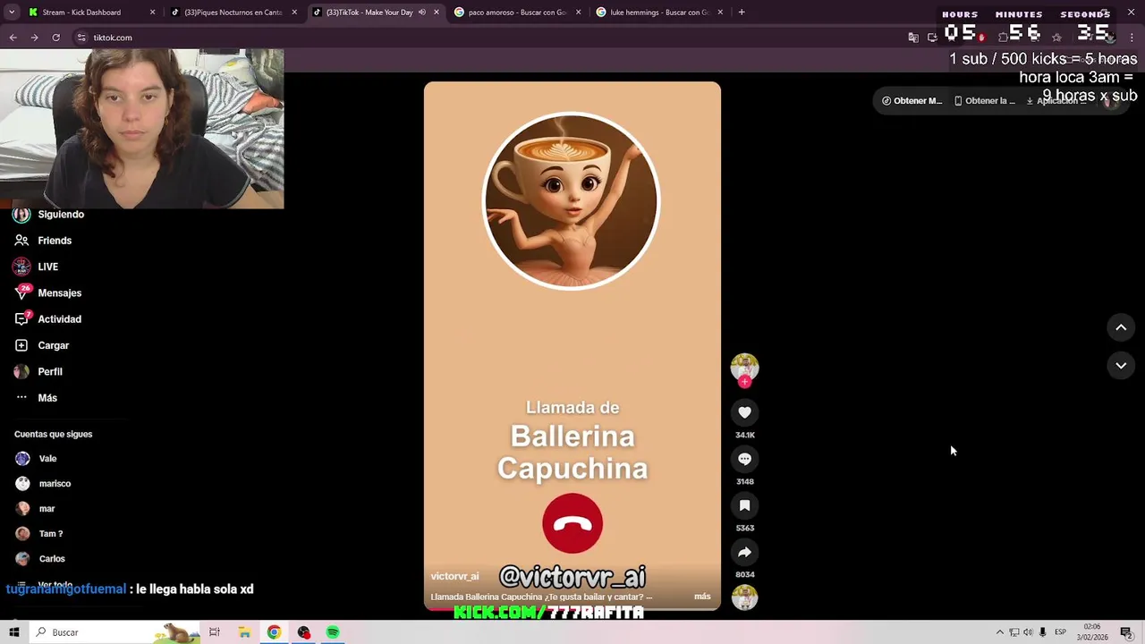
Task: Click the ESP language indicator
Action: click(x=1060, y=632)
